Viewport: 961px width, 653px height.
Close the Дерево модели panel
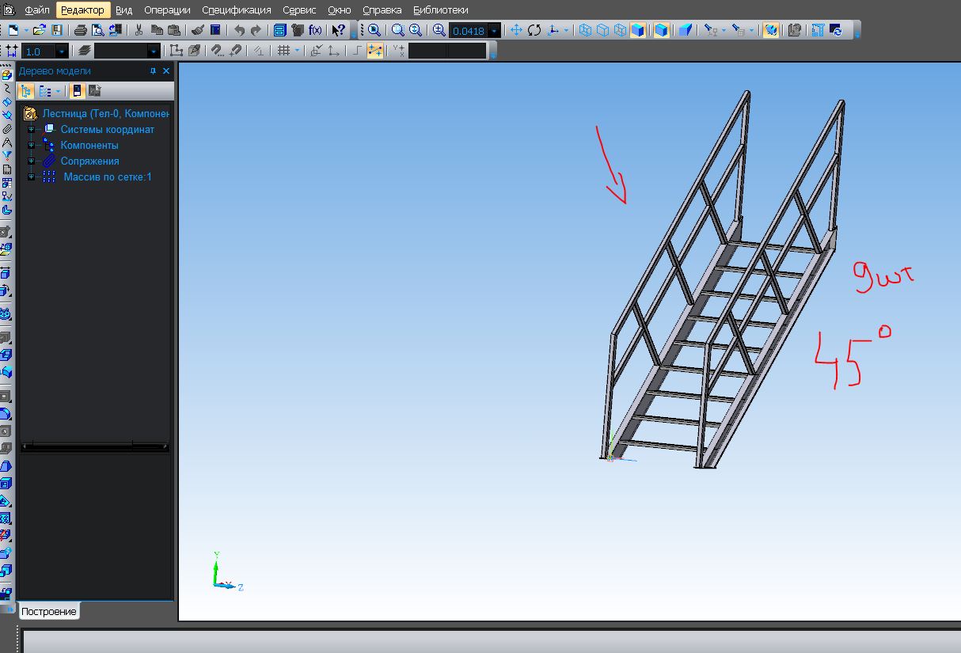166,71
